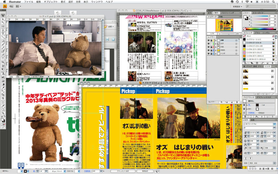Select the Rectangle tool
This screenshot has height=174, width=278.
point(3,41)
